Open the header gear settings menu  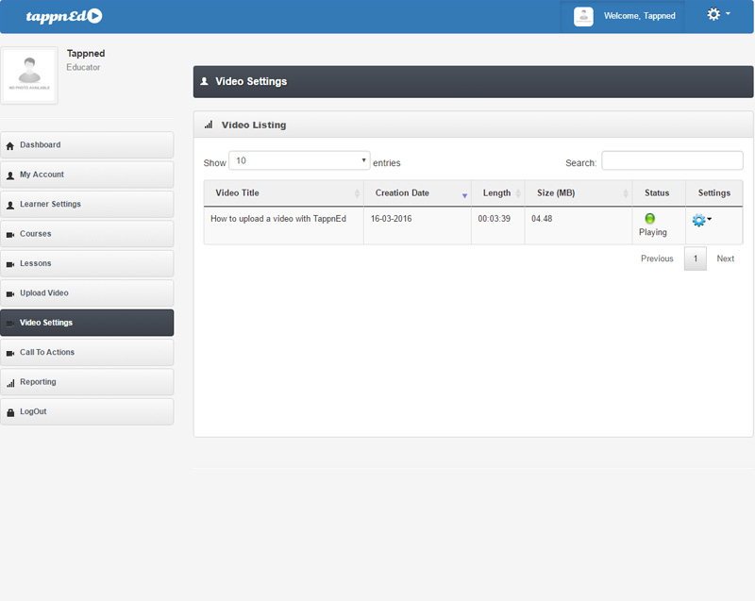717,15
